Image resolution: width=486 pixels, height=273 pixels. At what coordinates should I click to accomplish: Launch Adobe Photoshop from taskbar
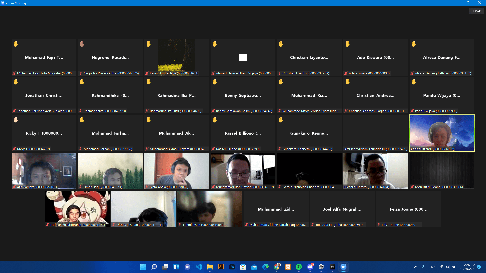[x=232, y=267]
